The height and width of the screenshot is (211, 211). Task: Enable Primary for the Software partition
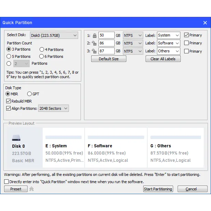click(x=186, y=43)
